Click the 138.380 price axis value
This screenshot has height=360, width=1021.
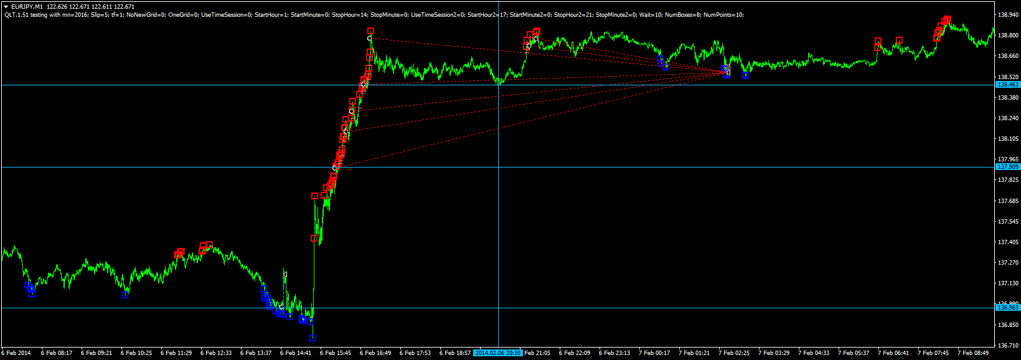tap(1008, 97)
